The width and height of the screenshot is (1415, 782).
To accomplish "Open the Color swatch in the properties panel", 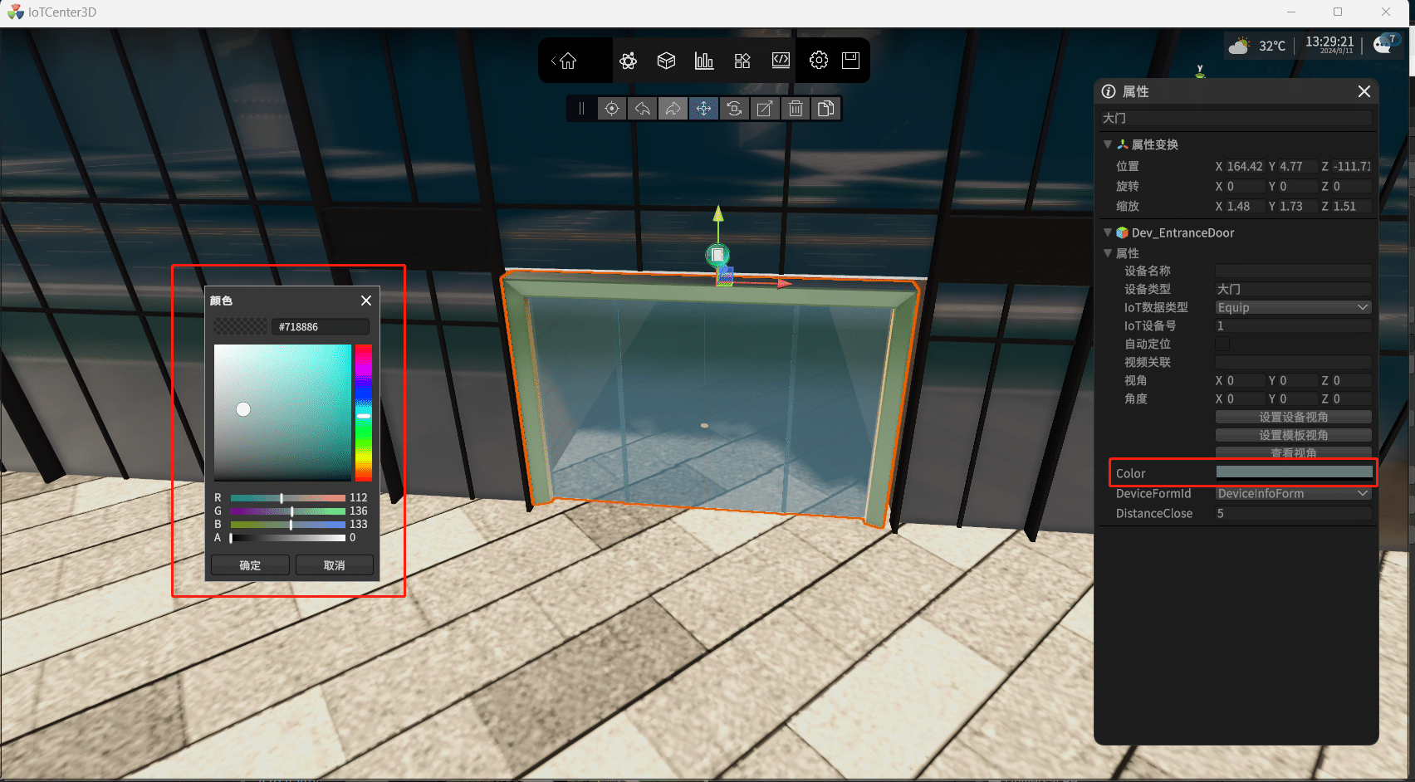I will pos(1294,472).
